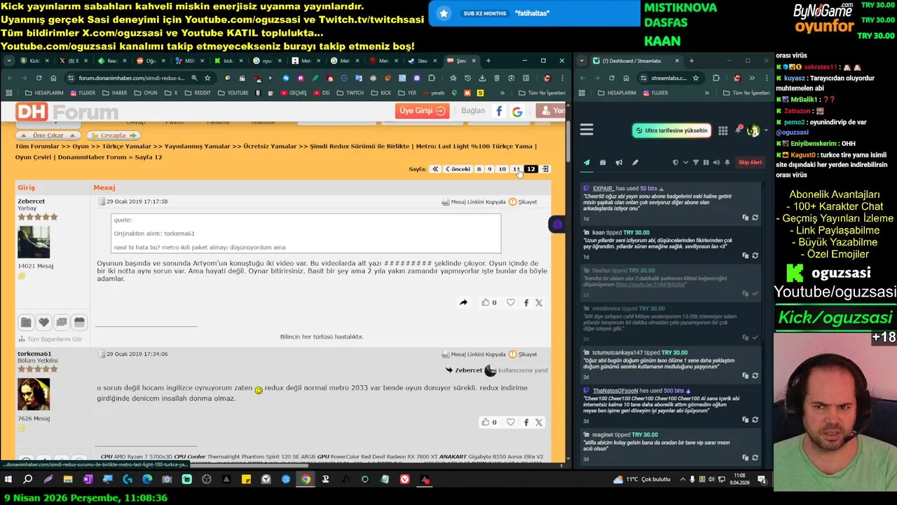897x505 pixels.
Task: Show more bookmarks in the forum browser window
Action: coord(502,93)
